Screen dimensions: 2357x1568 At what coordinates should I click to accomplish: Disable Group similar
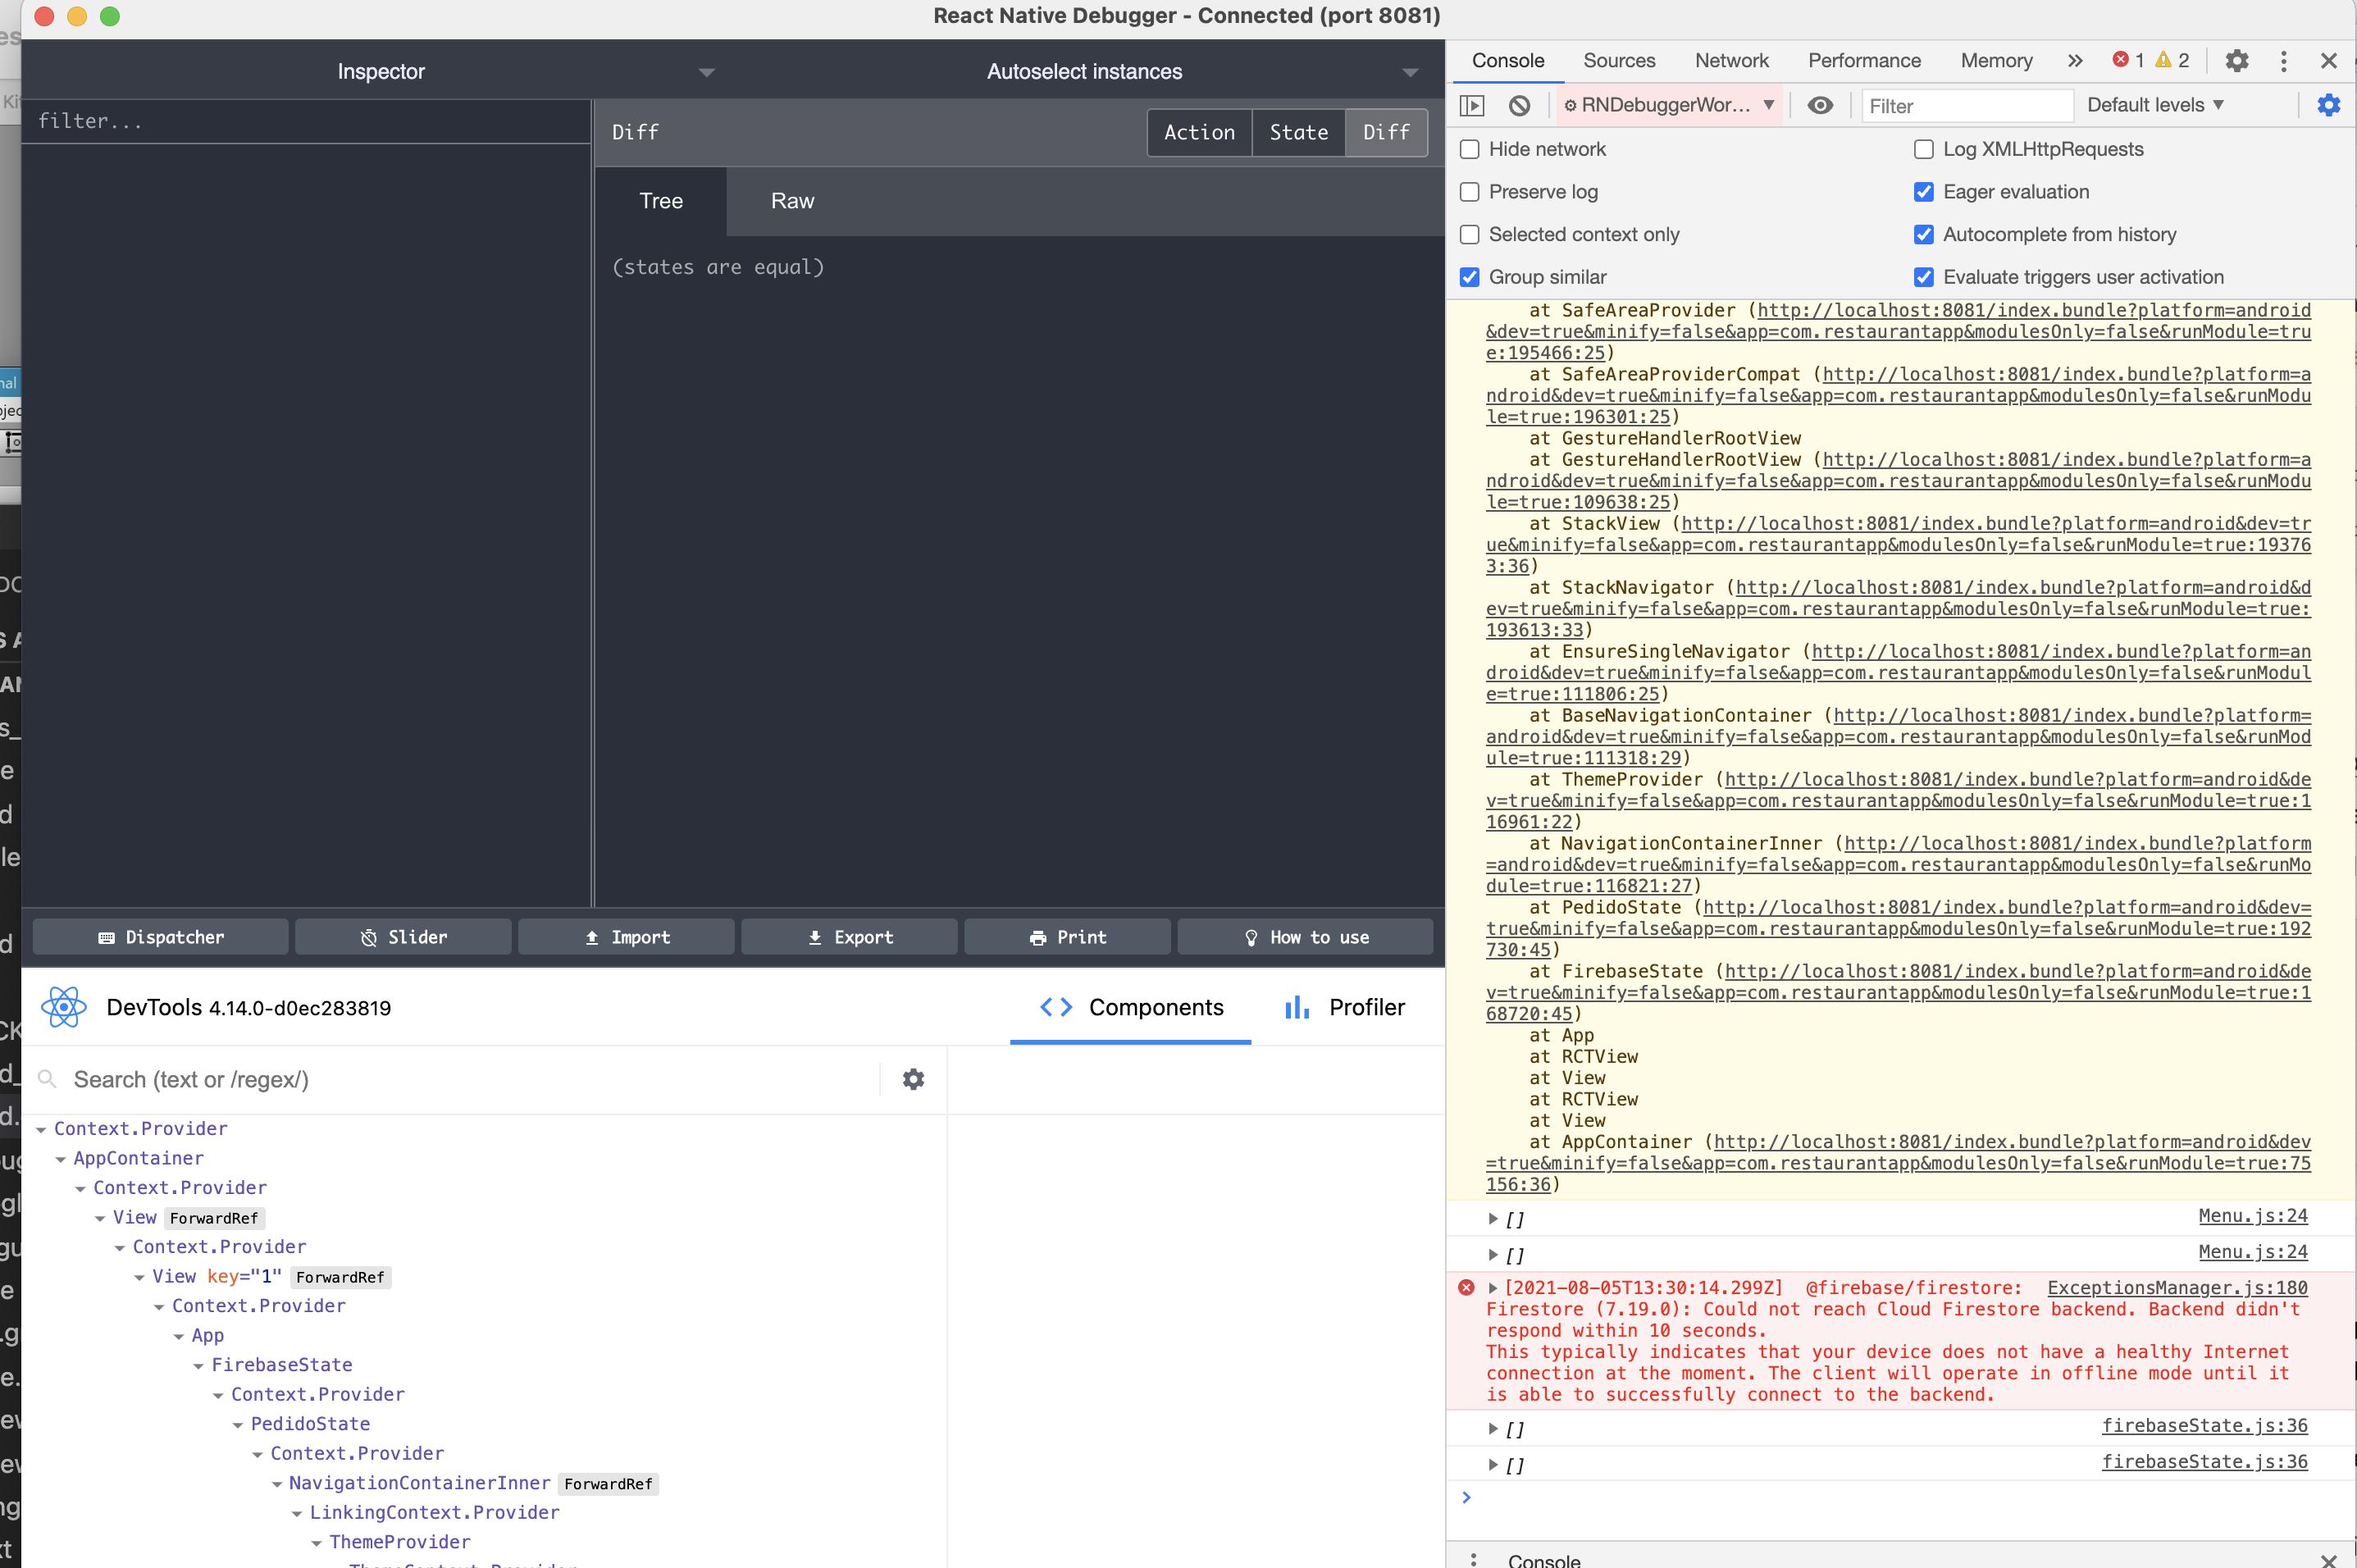(1469, 277)
